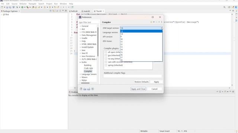Click the Preferences view menu three-dots icon

(162, 22)
